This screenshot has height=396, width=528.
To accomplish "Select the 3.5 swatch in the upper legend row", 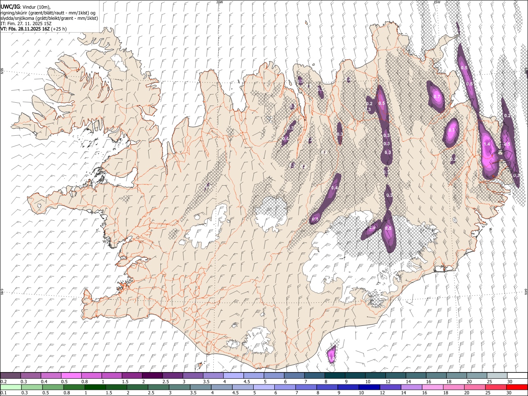I will 213,375.
